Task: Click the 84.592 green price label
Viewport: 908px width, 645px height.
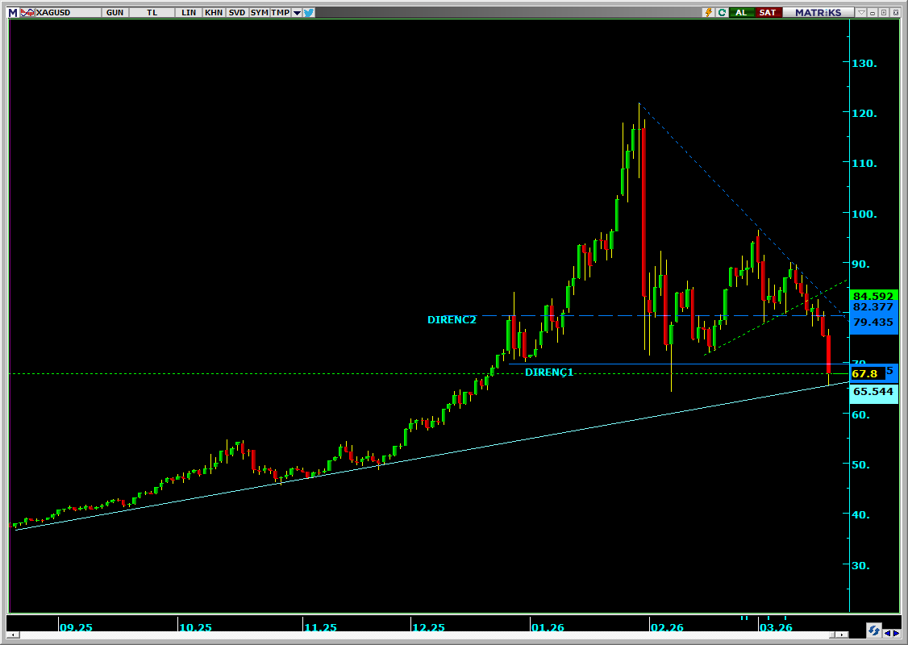Action: (873, 296)
